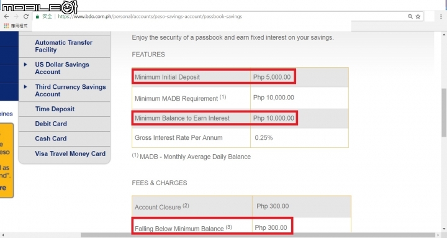The image size is (447, 238).
Task: Open Visa Travel Money Card link
Action: (70, 153)
